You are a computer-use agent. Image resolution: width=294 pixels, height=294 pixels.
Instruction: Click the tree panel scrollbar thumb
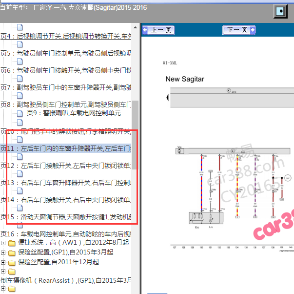coord(135,135)
